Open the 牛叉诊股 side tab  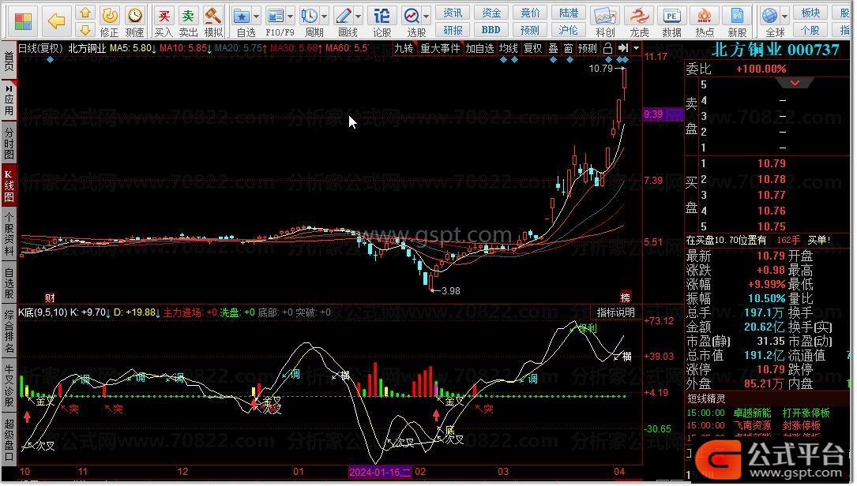(9, 386)
